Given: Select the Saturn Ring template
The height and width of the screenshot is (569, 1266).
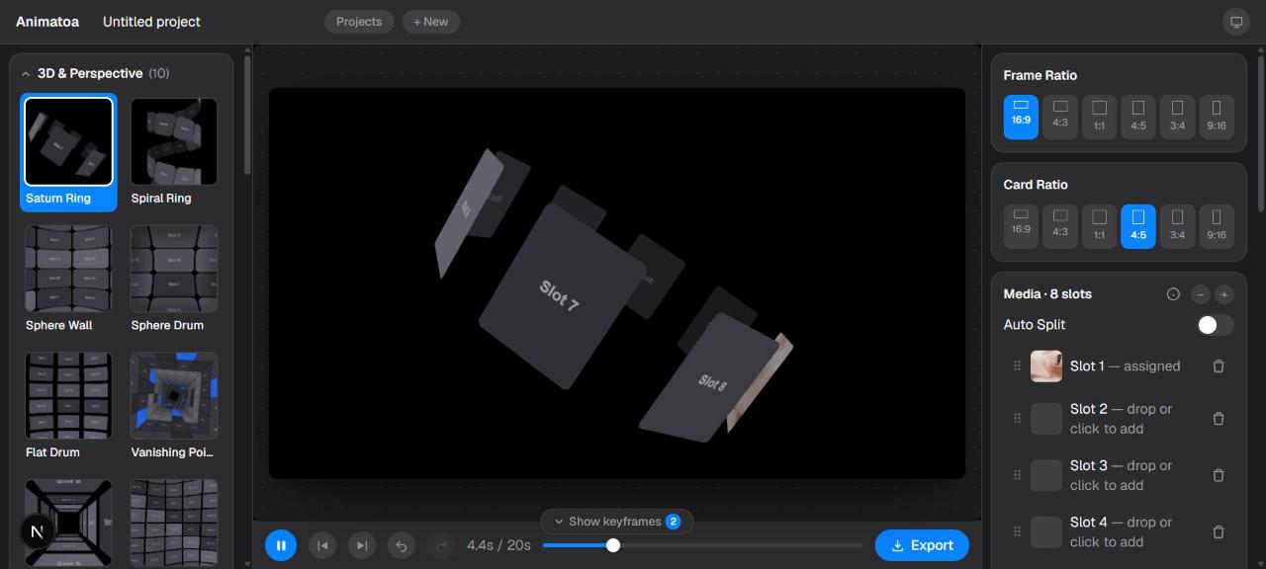Looking at the screenshot, I should pos(68,152).
